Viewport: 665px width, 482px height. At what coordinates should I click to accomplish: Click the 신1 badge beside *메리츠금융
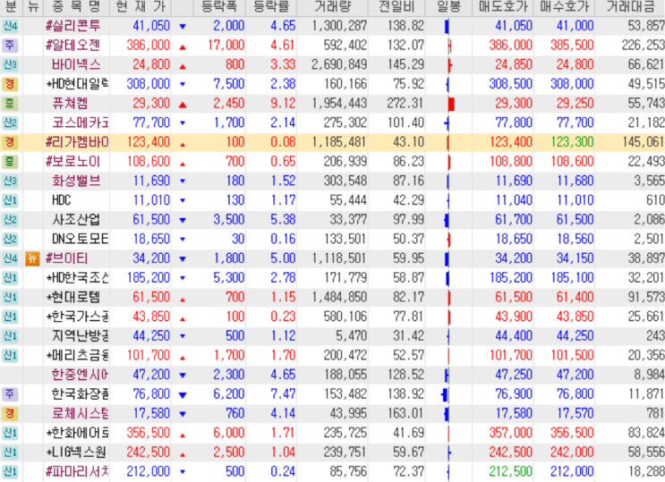point(10,356)
